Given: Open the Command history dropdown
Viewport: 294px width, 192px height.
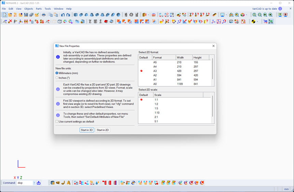Looking at the screenshot, I should [34, 183].
